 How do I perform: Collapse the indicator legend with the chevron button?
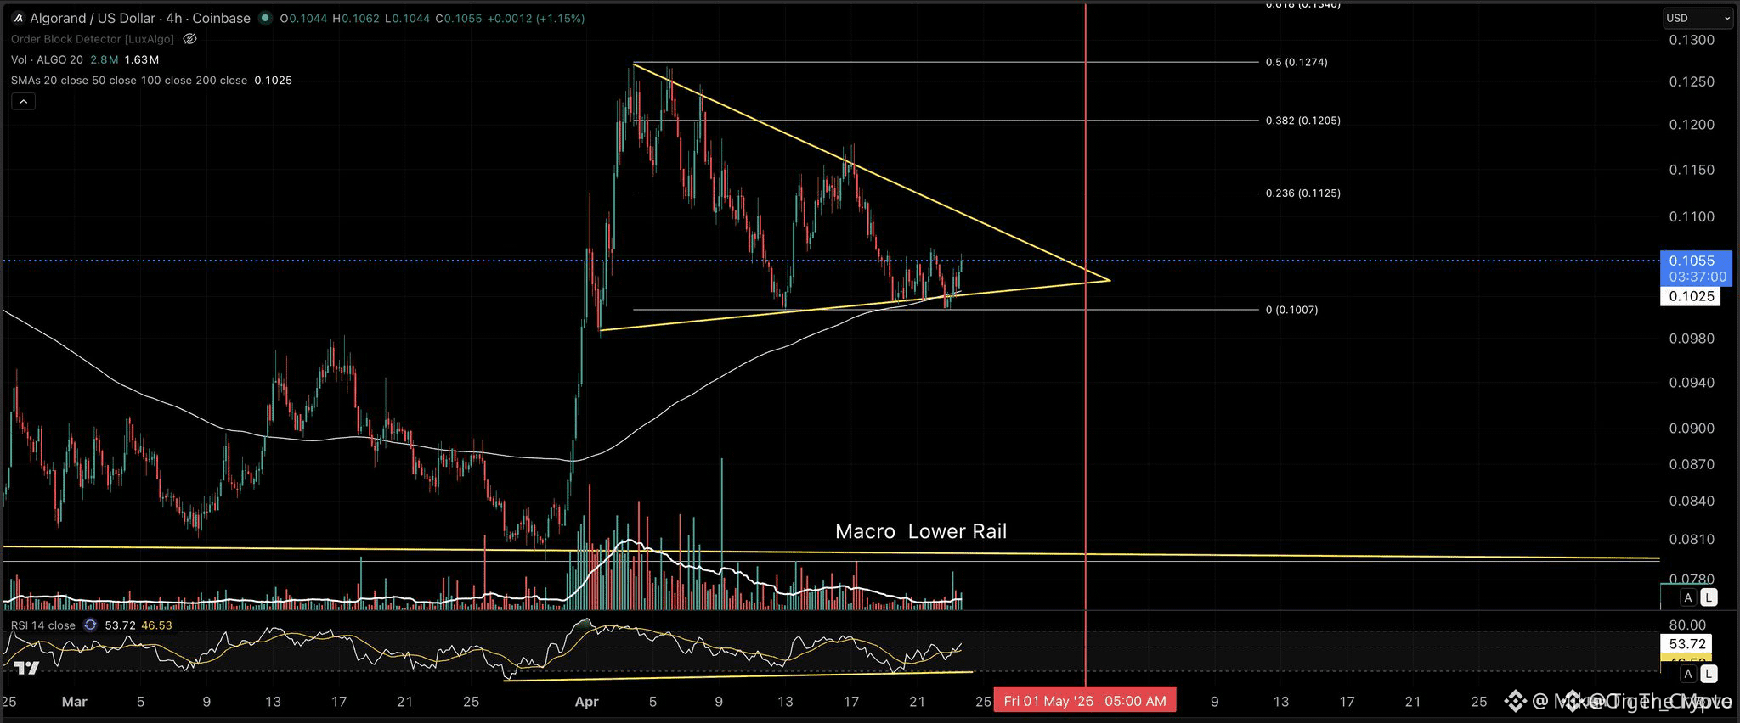pyautogui.click(x=23, y=102)
